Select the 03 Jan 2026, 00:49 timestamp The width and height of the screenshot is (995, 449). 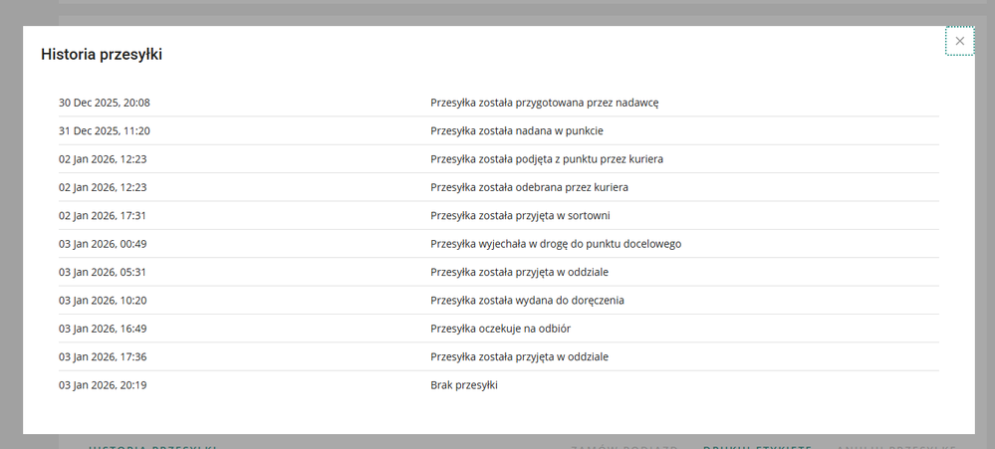[105, 244]
